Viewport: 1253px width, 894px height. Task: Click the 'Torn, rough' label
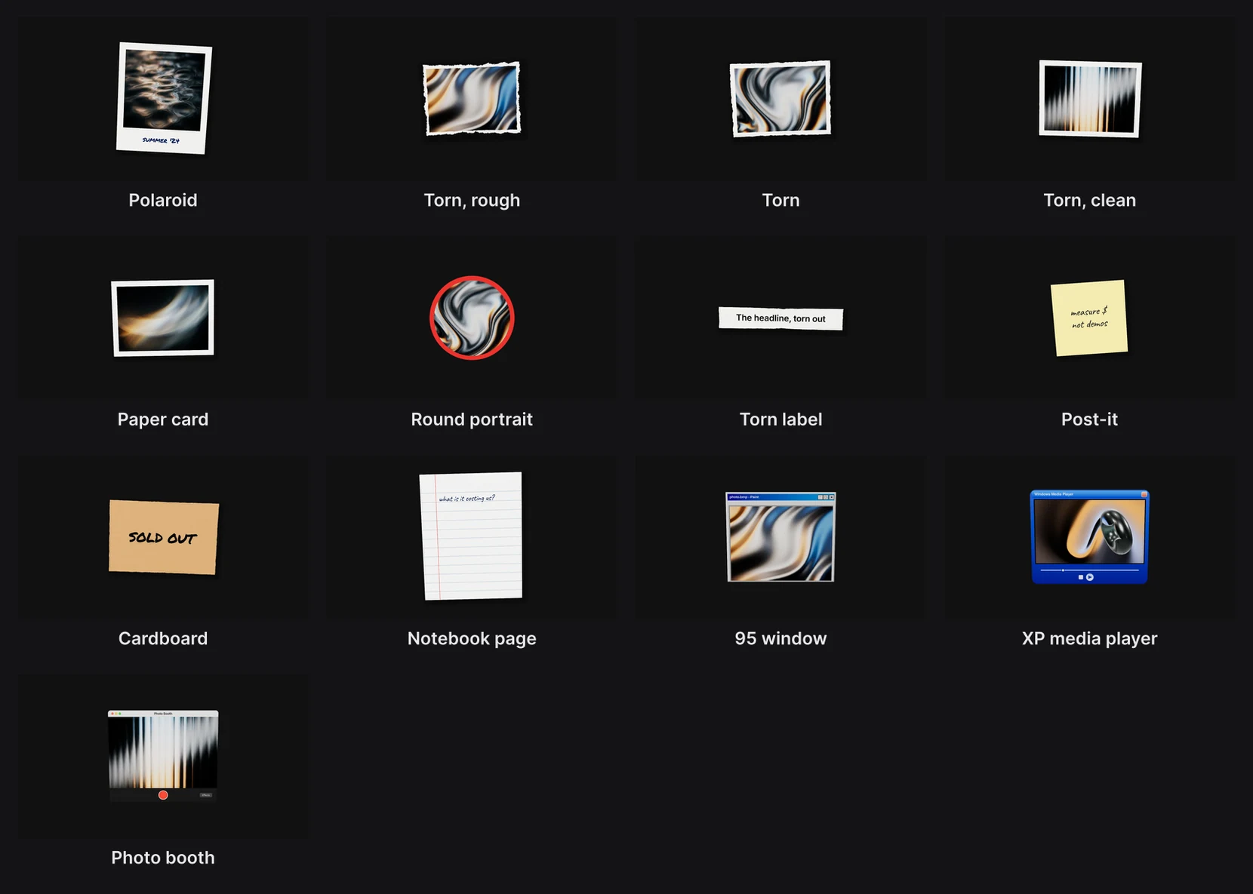[472, 201]
